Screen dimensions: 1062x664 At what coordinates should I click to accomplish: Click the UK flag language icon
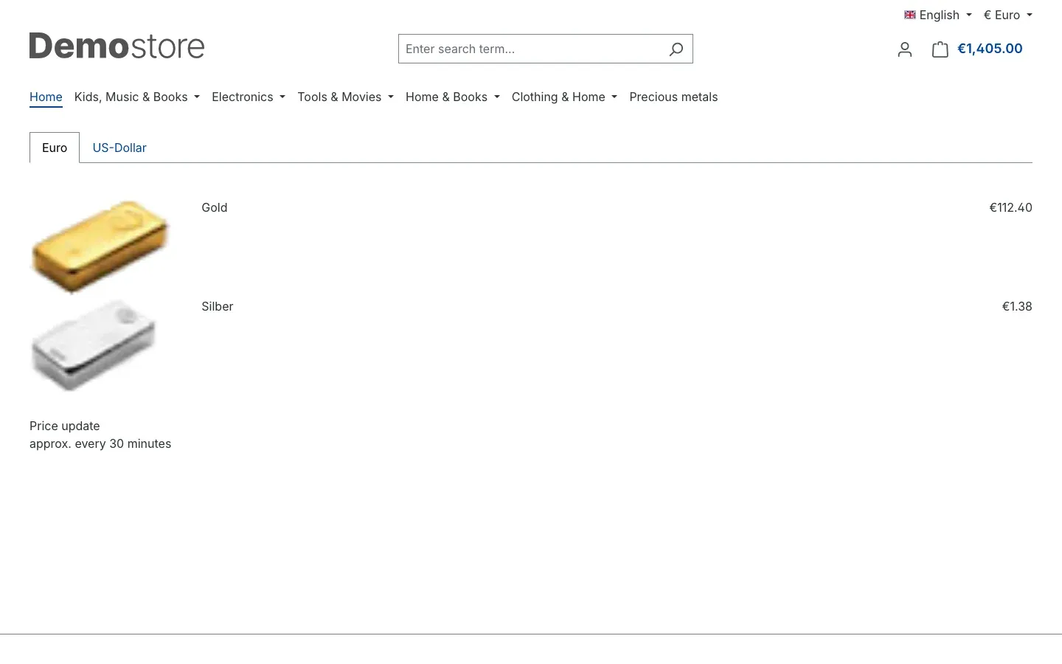tap(910, 15)
